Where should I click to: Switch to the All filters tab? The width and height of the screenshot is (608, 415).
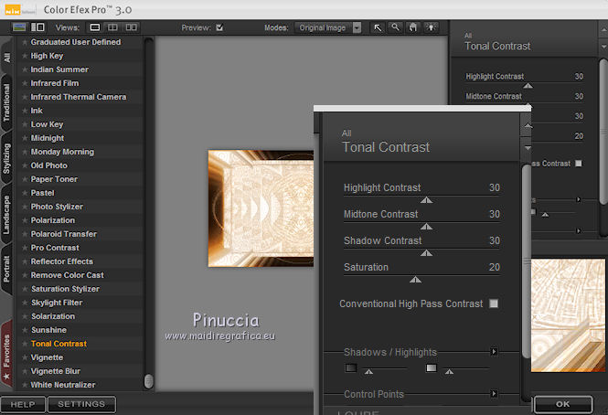point(7,58)
